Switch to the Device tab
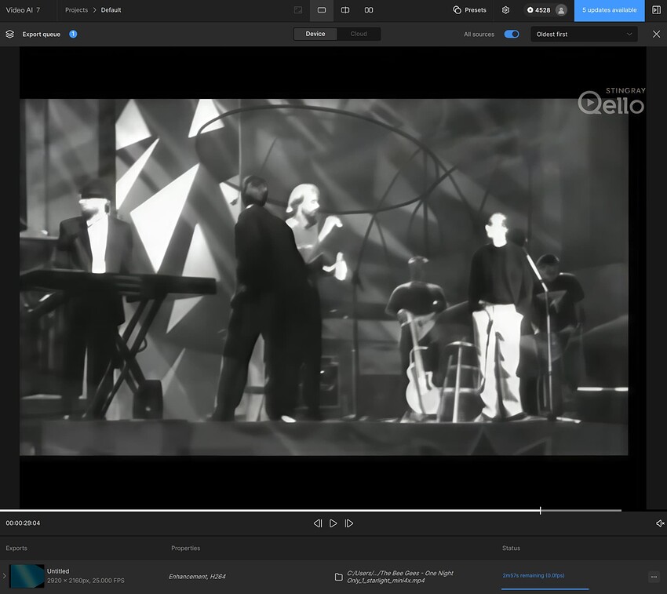667x594 pixels. [315, 34]
